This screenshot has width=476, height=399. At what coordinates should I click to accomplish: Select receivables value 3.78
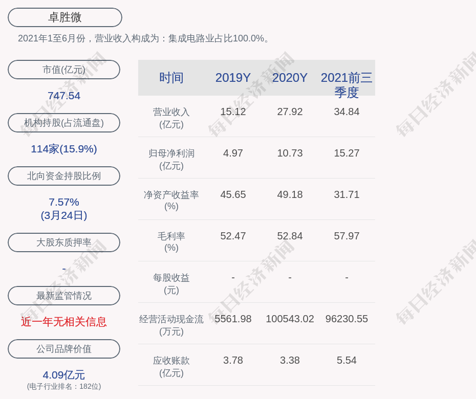(x=233, y=361)
